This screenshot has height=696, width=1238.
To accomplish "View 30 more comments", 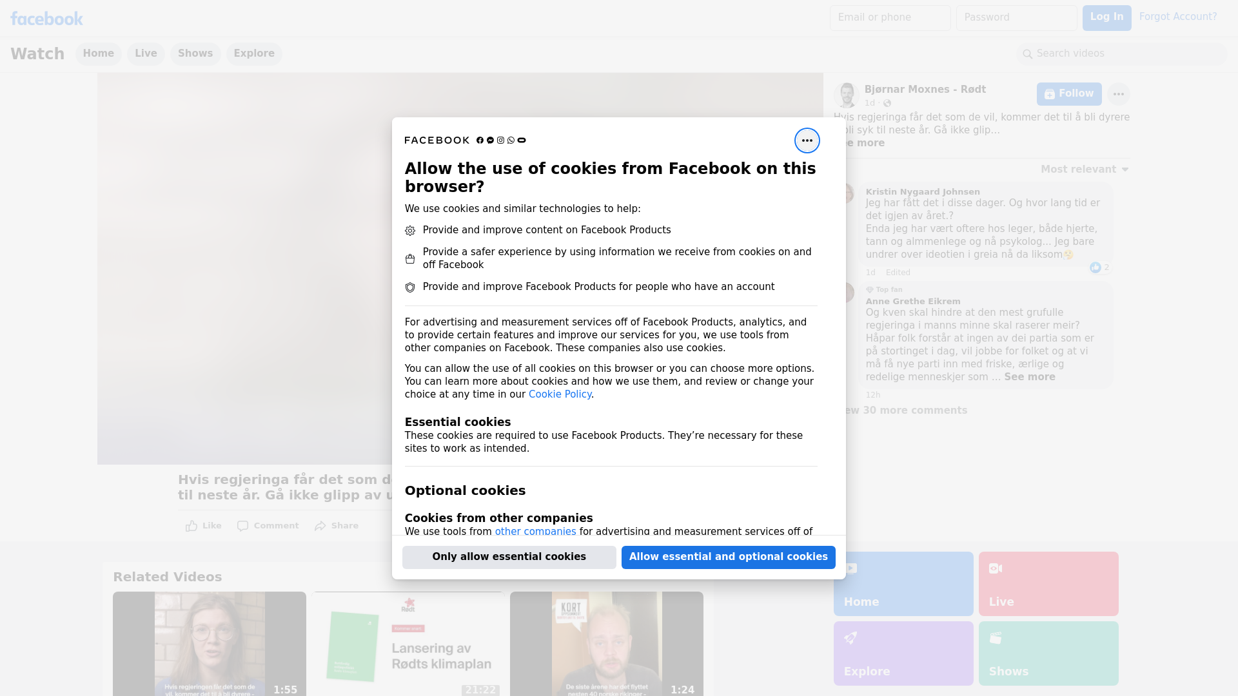I will coord(905,411).
